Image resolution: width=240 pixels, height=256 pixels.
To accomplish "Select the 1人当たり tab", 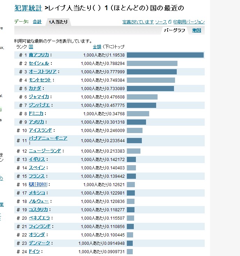I will [58, 22].
